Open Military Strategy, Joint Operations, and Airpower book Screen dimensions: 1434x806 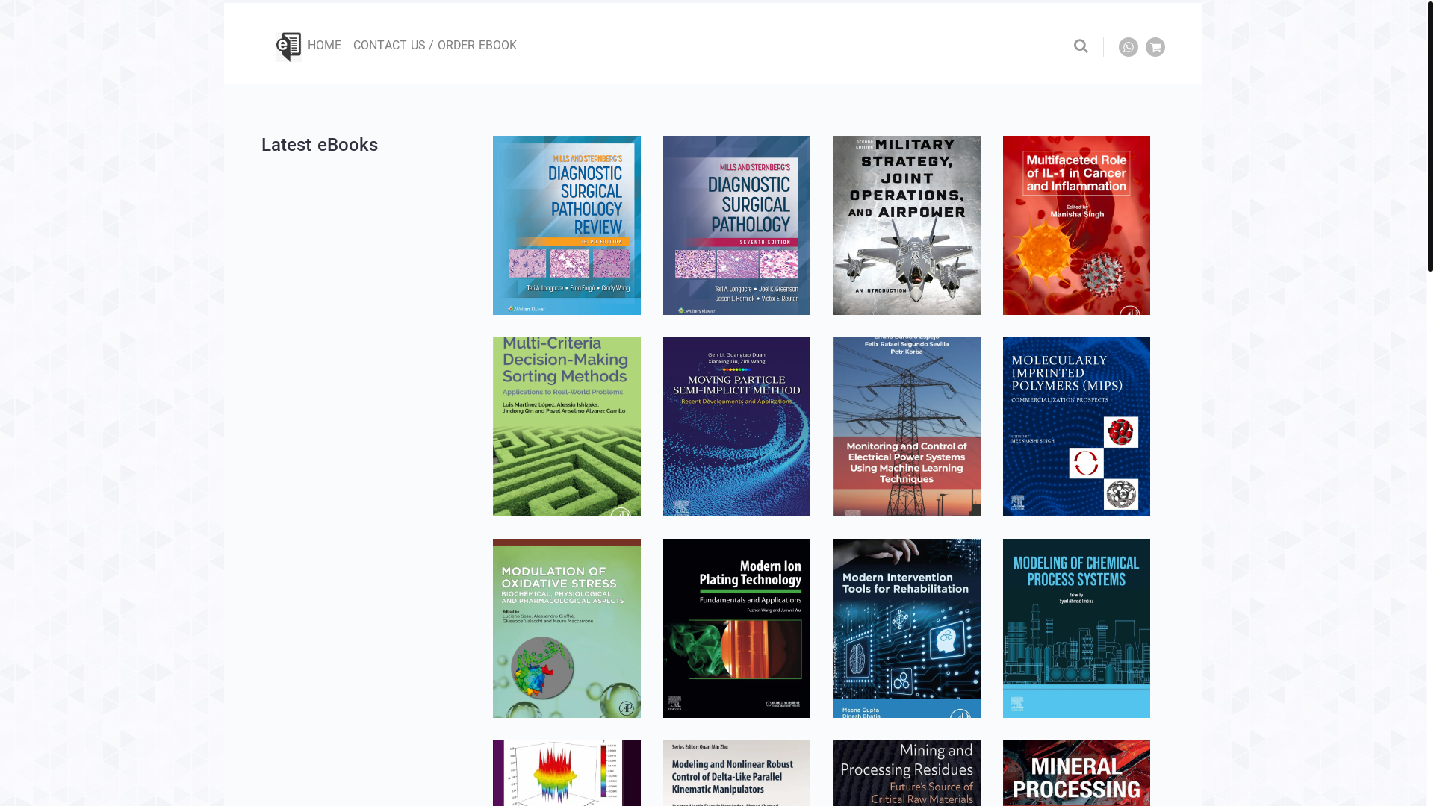(906, 225)
